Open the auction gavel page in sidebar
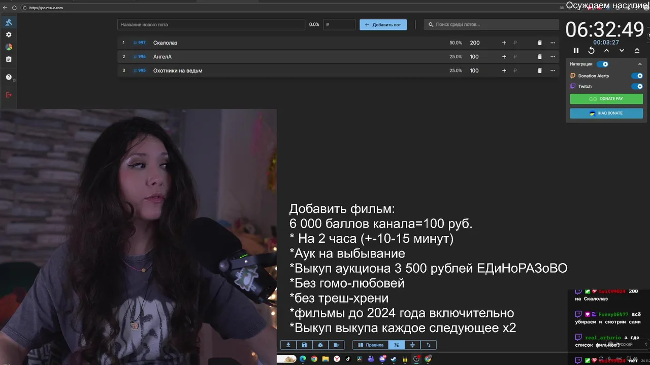 (x=9, y=22)
